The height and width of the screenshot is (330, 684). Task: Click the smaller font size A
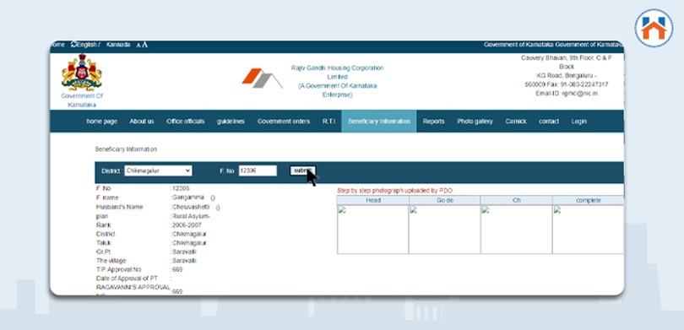[138, 45]
